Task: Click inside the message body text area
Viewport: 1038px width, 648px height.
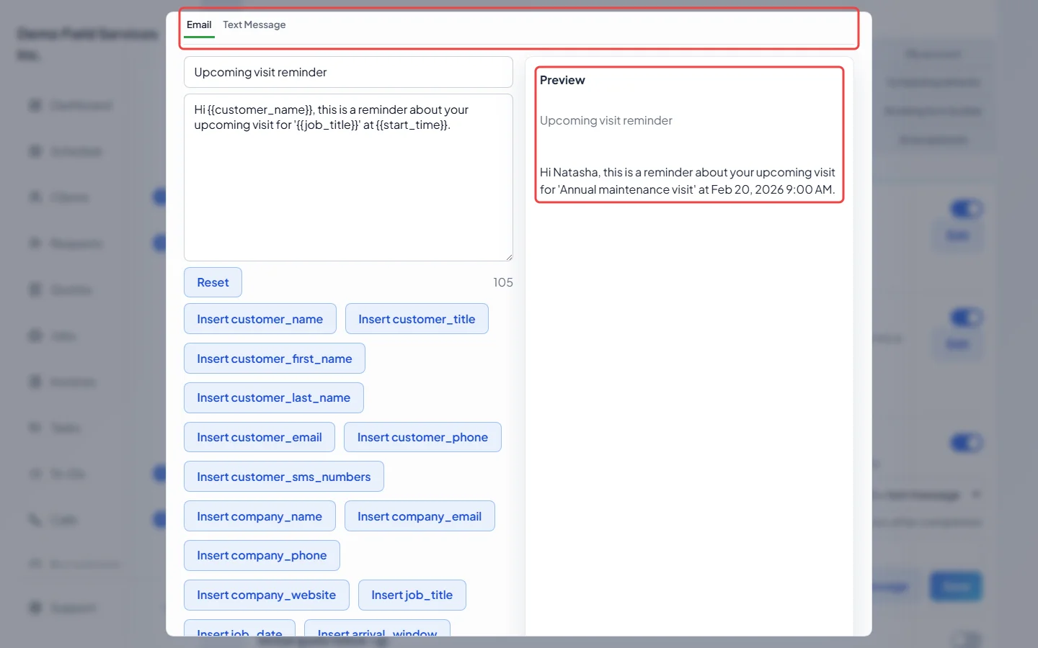Action: (348, 177)
